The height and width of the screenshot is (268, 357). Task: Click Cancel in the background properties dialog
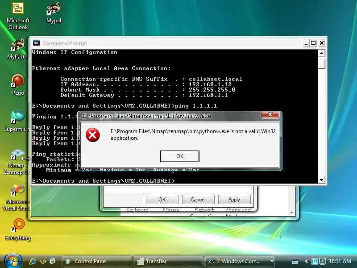(x=198, y=200)
